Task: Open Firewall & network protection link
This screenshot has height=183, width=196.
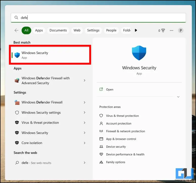Action: click(126, 131)
